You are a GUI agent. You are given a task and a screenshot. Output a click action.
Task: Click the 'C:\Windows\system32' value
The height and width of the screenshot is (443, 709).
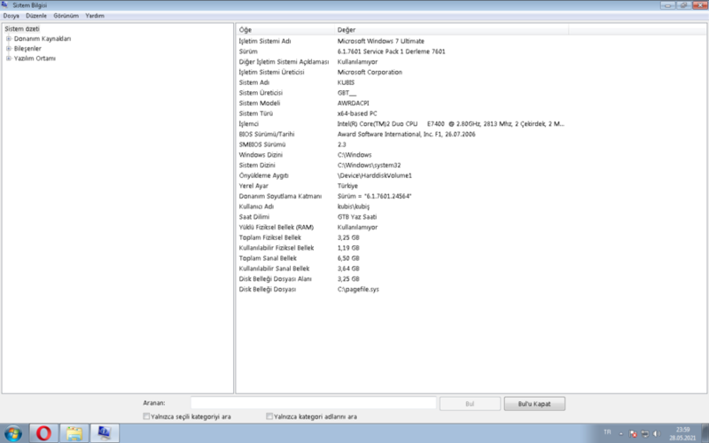[x=369, y=166]
